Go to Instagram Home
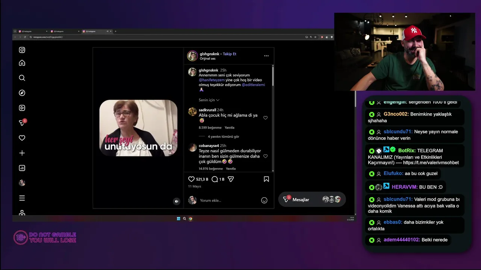This screenshot has height=270, width=481. click(22, 63)
